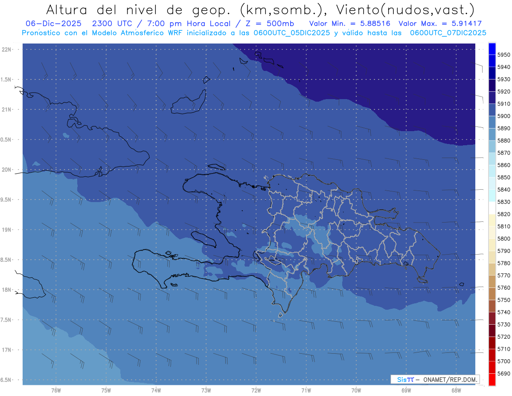
Task: Click the legend value '5720'
Action: pyautogui.click(x=504, y=337)
